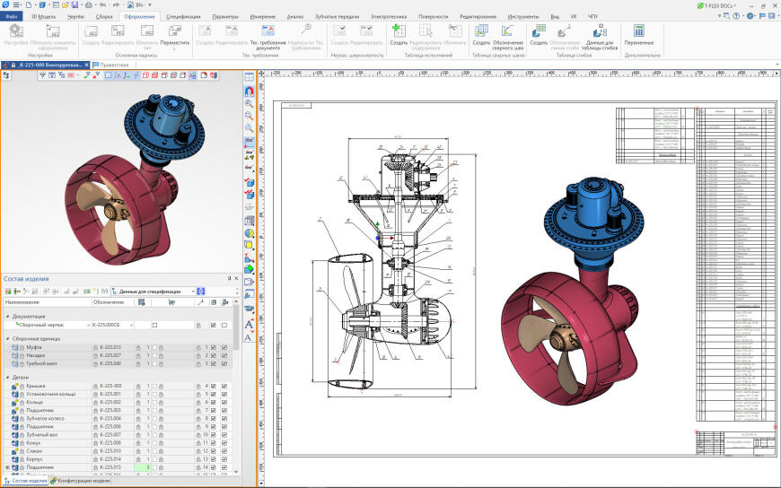Toggle last-column checkbox for Сборочный чертеж row
The height and width of the screenshot is (488, 781).
click(224, 325)
